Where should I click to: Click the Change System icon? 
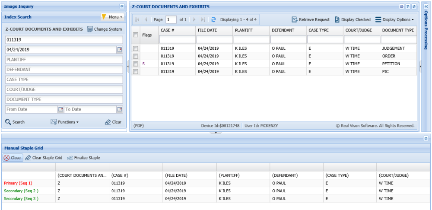[90, 29]
